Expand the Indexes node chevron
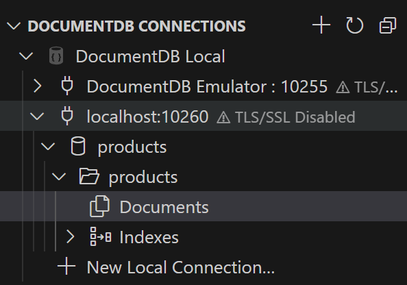407x285 pixels. (x=70, y=237)
